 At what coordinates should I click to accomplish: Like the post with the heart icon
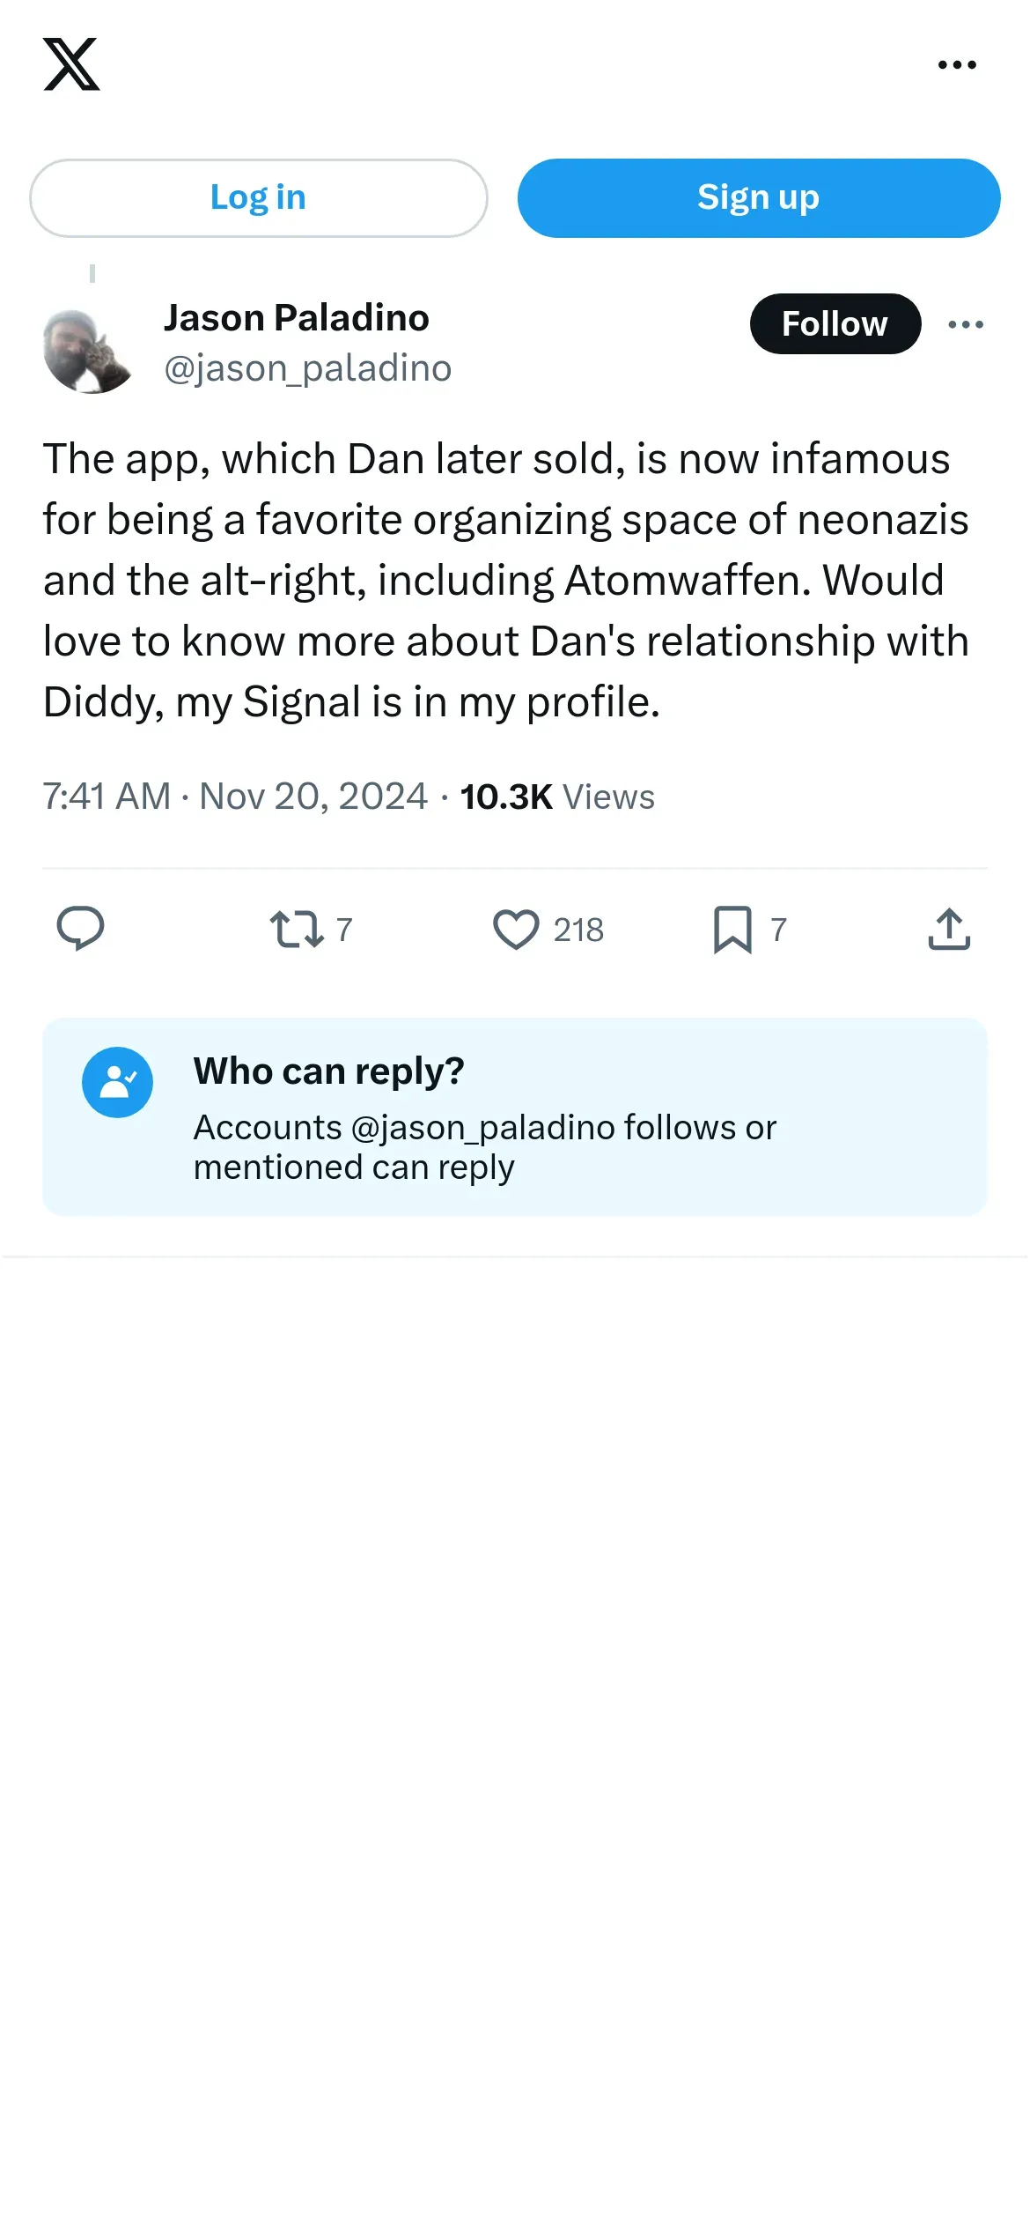point(516,929)
